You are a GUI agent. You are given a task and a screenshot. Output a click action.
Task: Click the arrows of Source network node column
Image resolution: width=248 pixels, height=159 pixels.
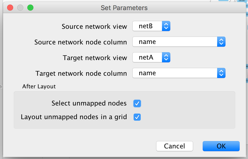point(221,42)
